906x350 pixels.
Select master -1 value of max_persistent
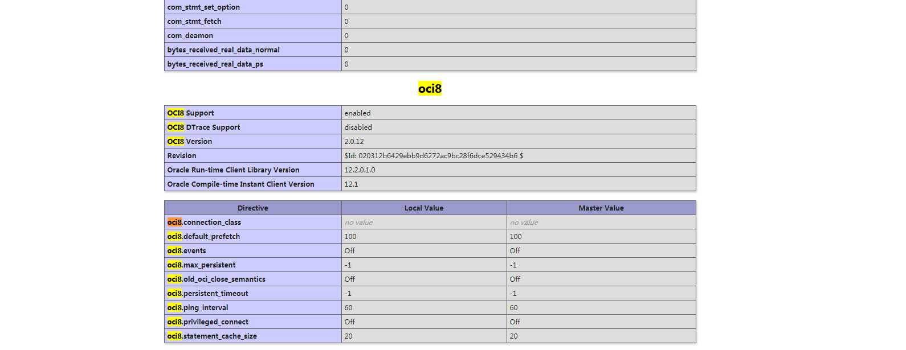(513, 265)
